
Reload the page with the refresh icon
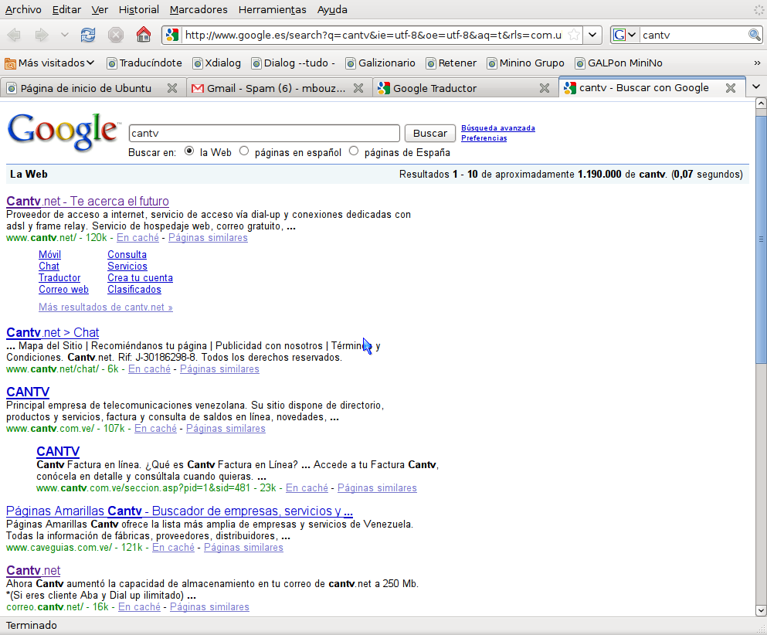click(x=88, y=35)
